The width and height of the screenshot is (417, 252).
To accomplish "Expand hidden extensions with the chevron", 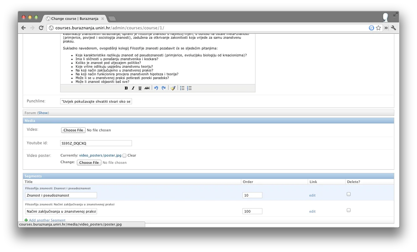I will (386, 28).
